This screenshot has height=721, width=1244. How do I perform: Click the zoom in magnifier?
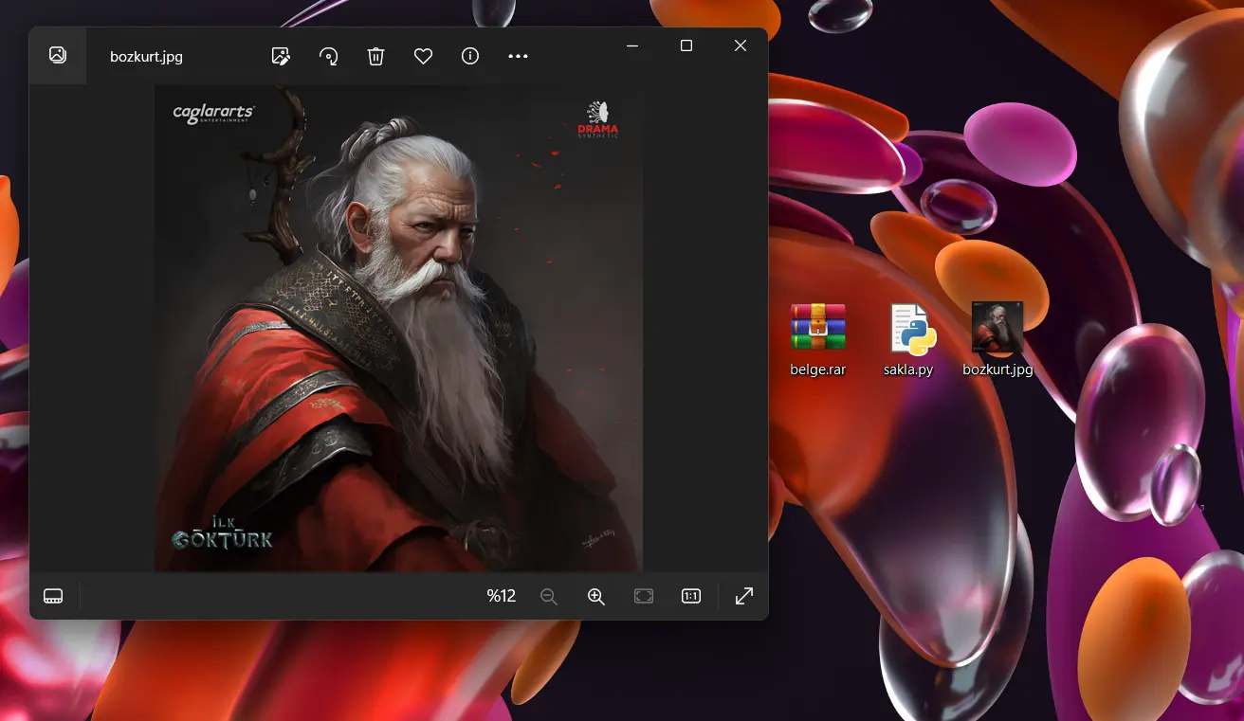tap(596, 596)
